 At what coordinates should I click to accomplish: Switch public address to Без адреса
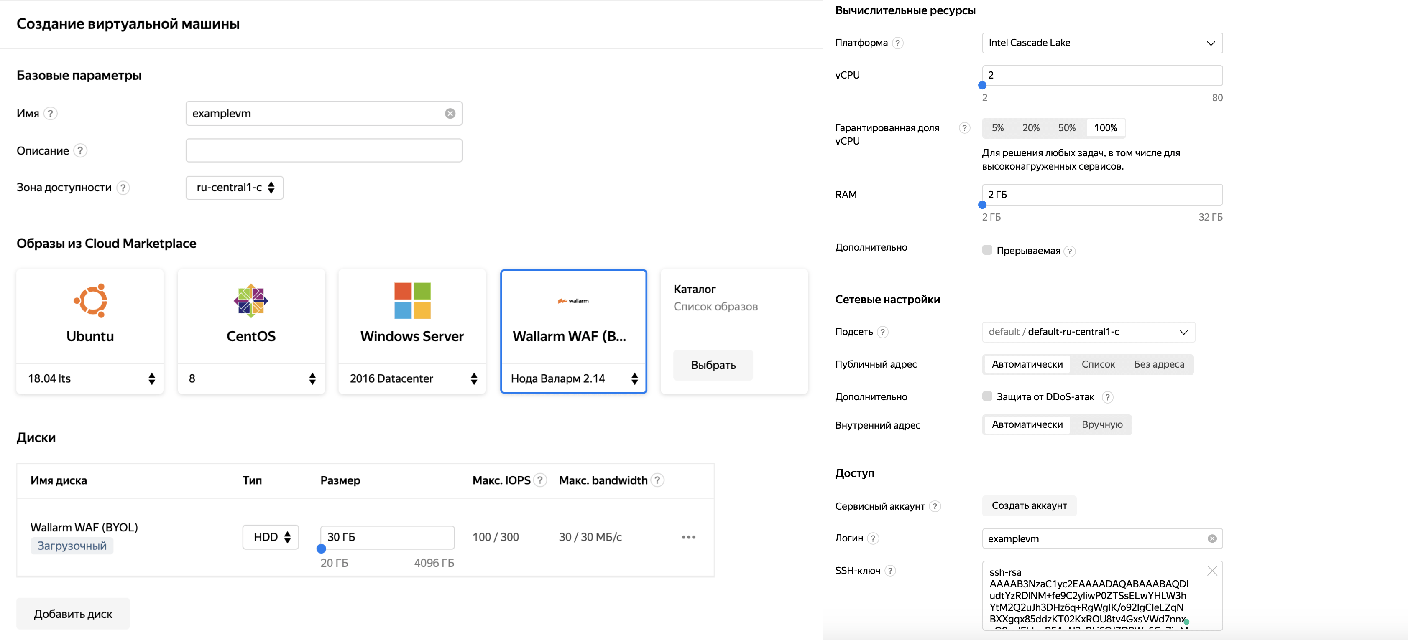pos(1159,364)
